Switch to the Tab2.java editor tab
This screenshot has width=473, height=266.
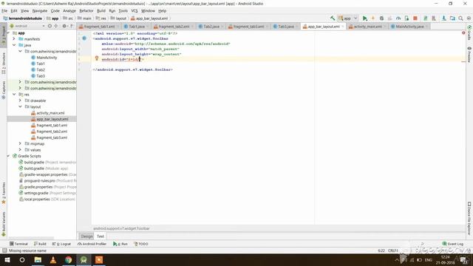[x=211, y=27]
